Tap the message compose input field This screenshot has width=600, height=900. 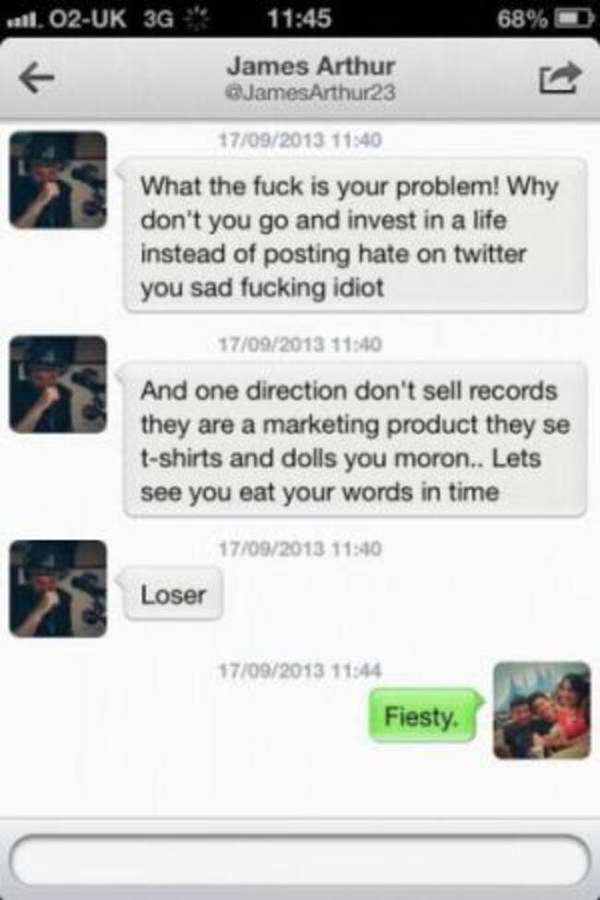pyautogui.click(x=300, y=861)
